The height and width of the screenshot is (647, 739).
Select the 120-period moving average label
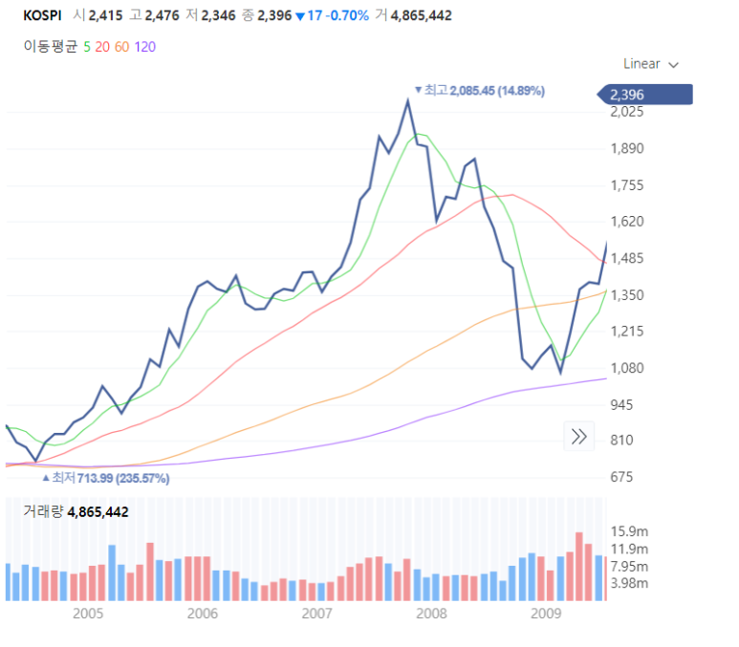144,47
